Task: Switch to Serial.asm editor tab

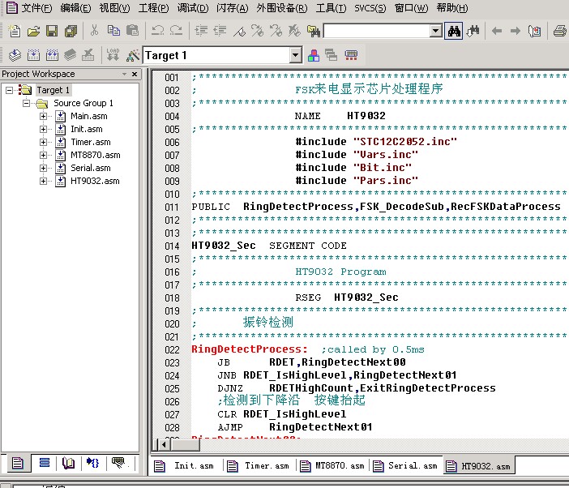Action: (406, 465)
